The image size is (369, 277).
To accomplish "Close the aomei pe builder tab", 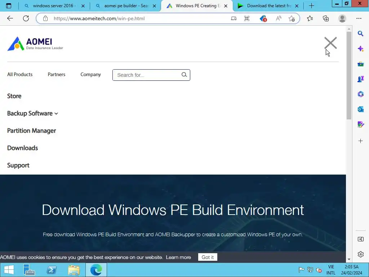I will pos(154,6).
